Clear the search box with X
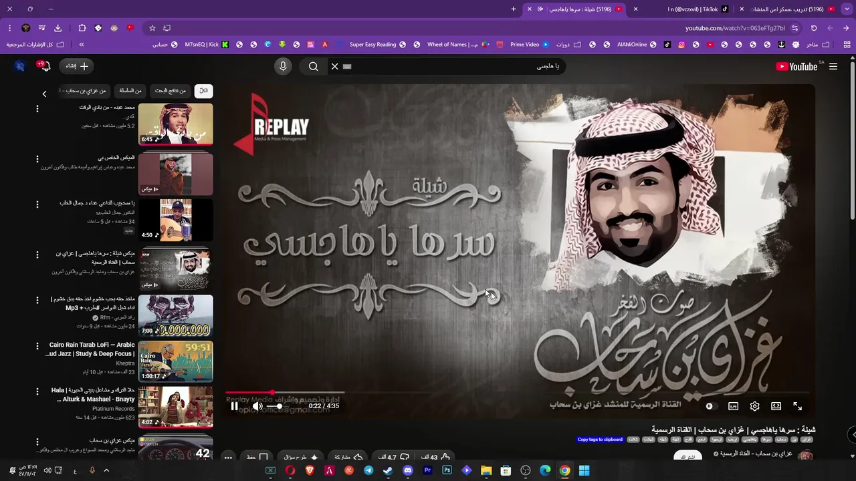The image size is (856, 481). 335,66
